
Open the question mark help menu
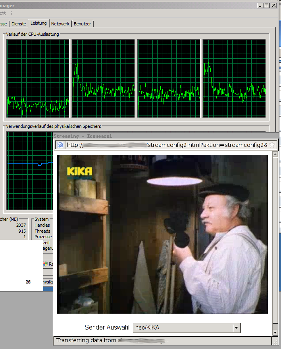click(12, 13)
